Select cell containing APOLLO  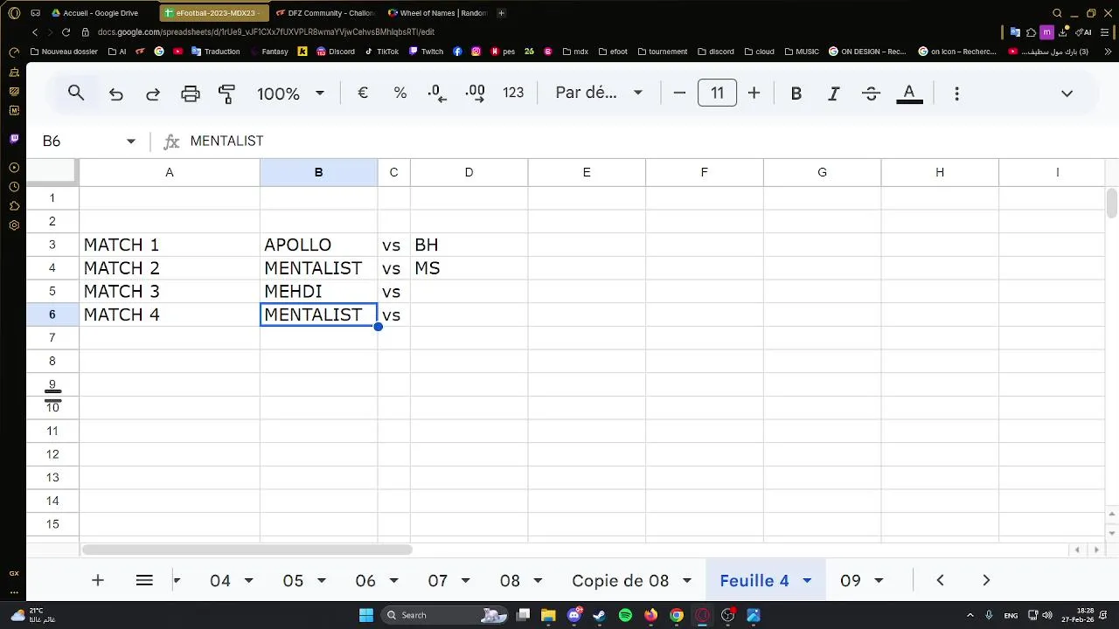pos(318,245)
